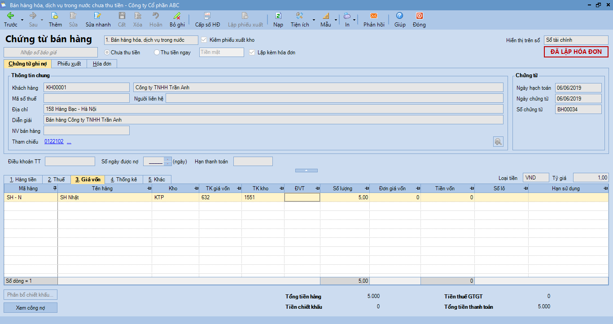613x324 pixels.
Task: Click the reference ellipsis link
Action: click(69, 141)
